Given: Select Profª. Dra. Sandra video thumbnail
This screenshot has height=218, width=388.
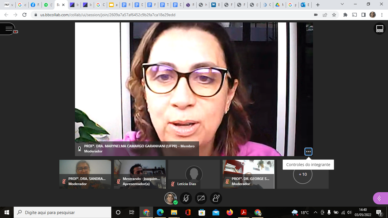Looking at the screenshot, I should (85, 174).
